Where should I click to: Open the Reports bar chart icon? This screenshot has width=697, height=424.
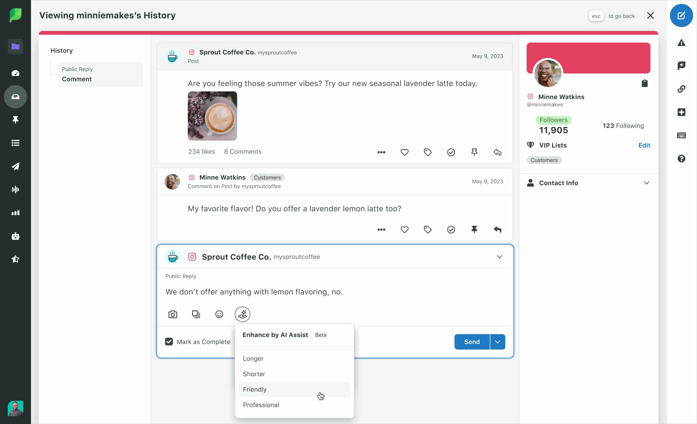pos(15,213)
